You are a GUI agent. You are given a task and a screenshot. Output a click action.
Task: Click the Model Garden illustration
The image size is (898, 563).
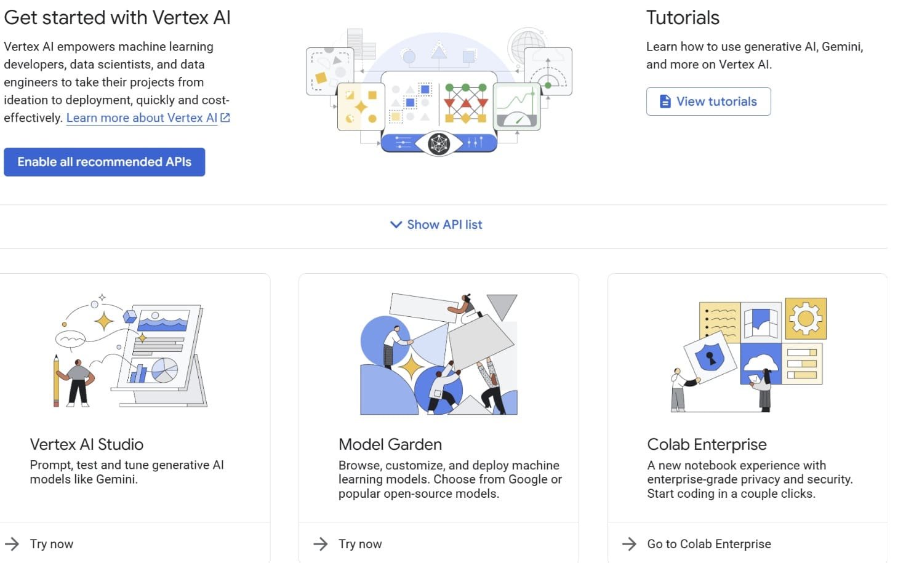click(x=438, y=354)
